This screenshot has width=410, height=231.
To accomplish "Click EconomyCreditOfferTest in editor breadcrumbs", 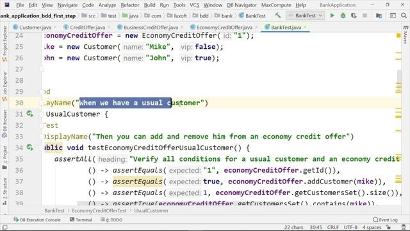I will (x=99, y=210).
